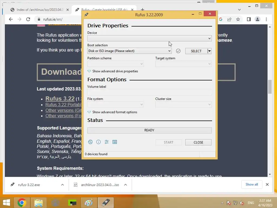
Task: Open Chrome three-dot menu
Action: click(x=266, y=19)
